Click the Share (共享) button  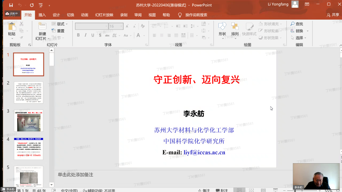[333, 15]
